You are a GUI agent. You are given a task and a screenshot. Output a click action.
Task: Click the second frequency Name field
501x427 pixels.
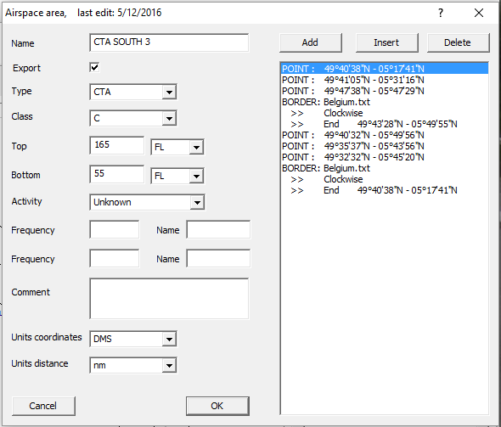(218, 258)
